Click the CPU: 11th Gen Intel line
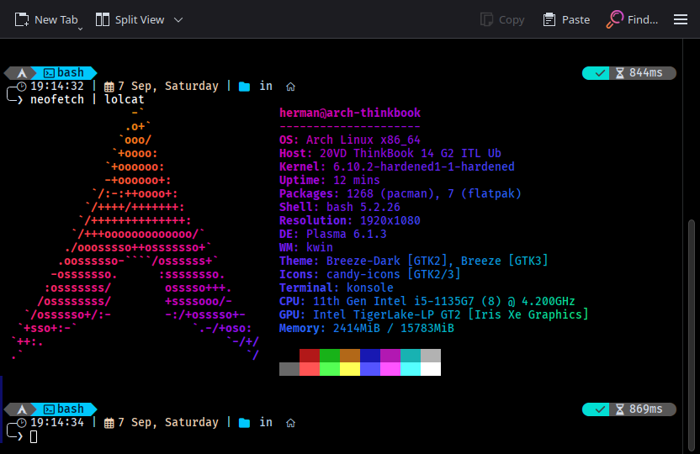This screenshot has width=700, height=454. [427, 301]
